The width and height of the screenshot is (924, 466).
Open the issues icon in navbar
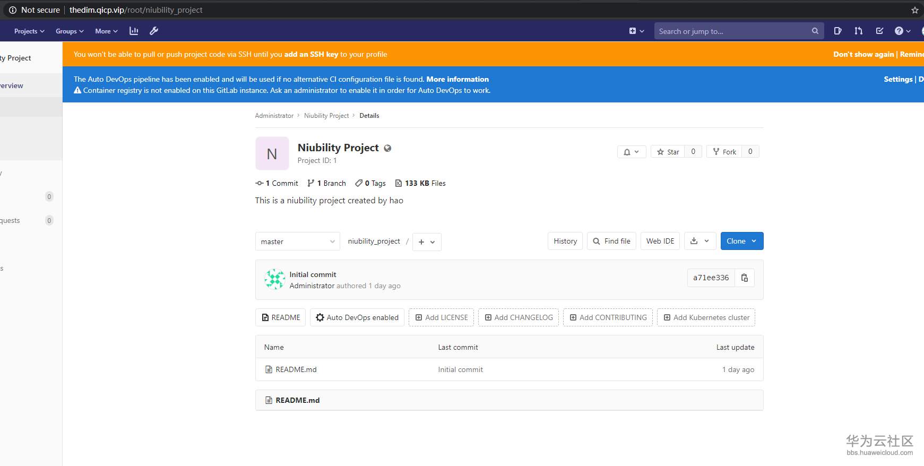tap(837, 31)
